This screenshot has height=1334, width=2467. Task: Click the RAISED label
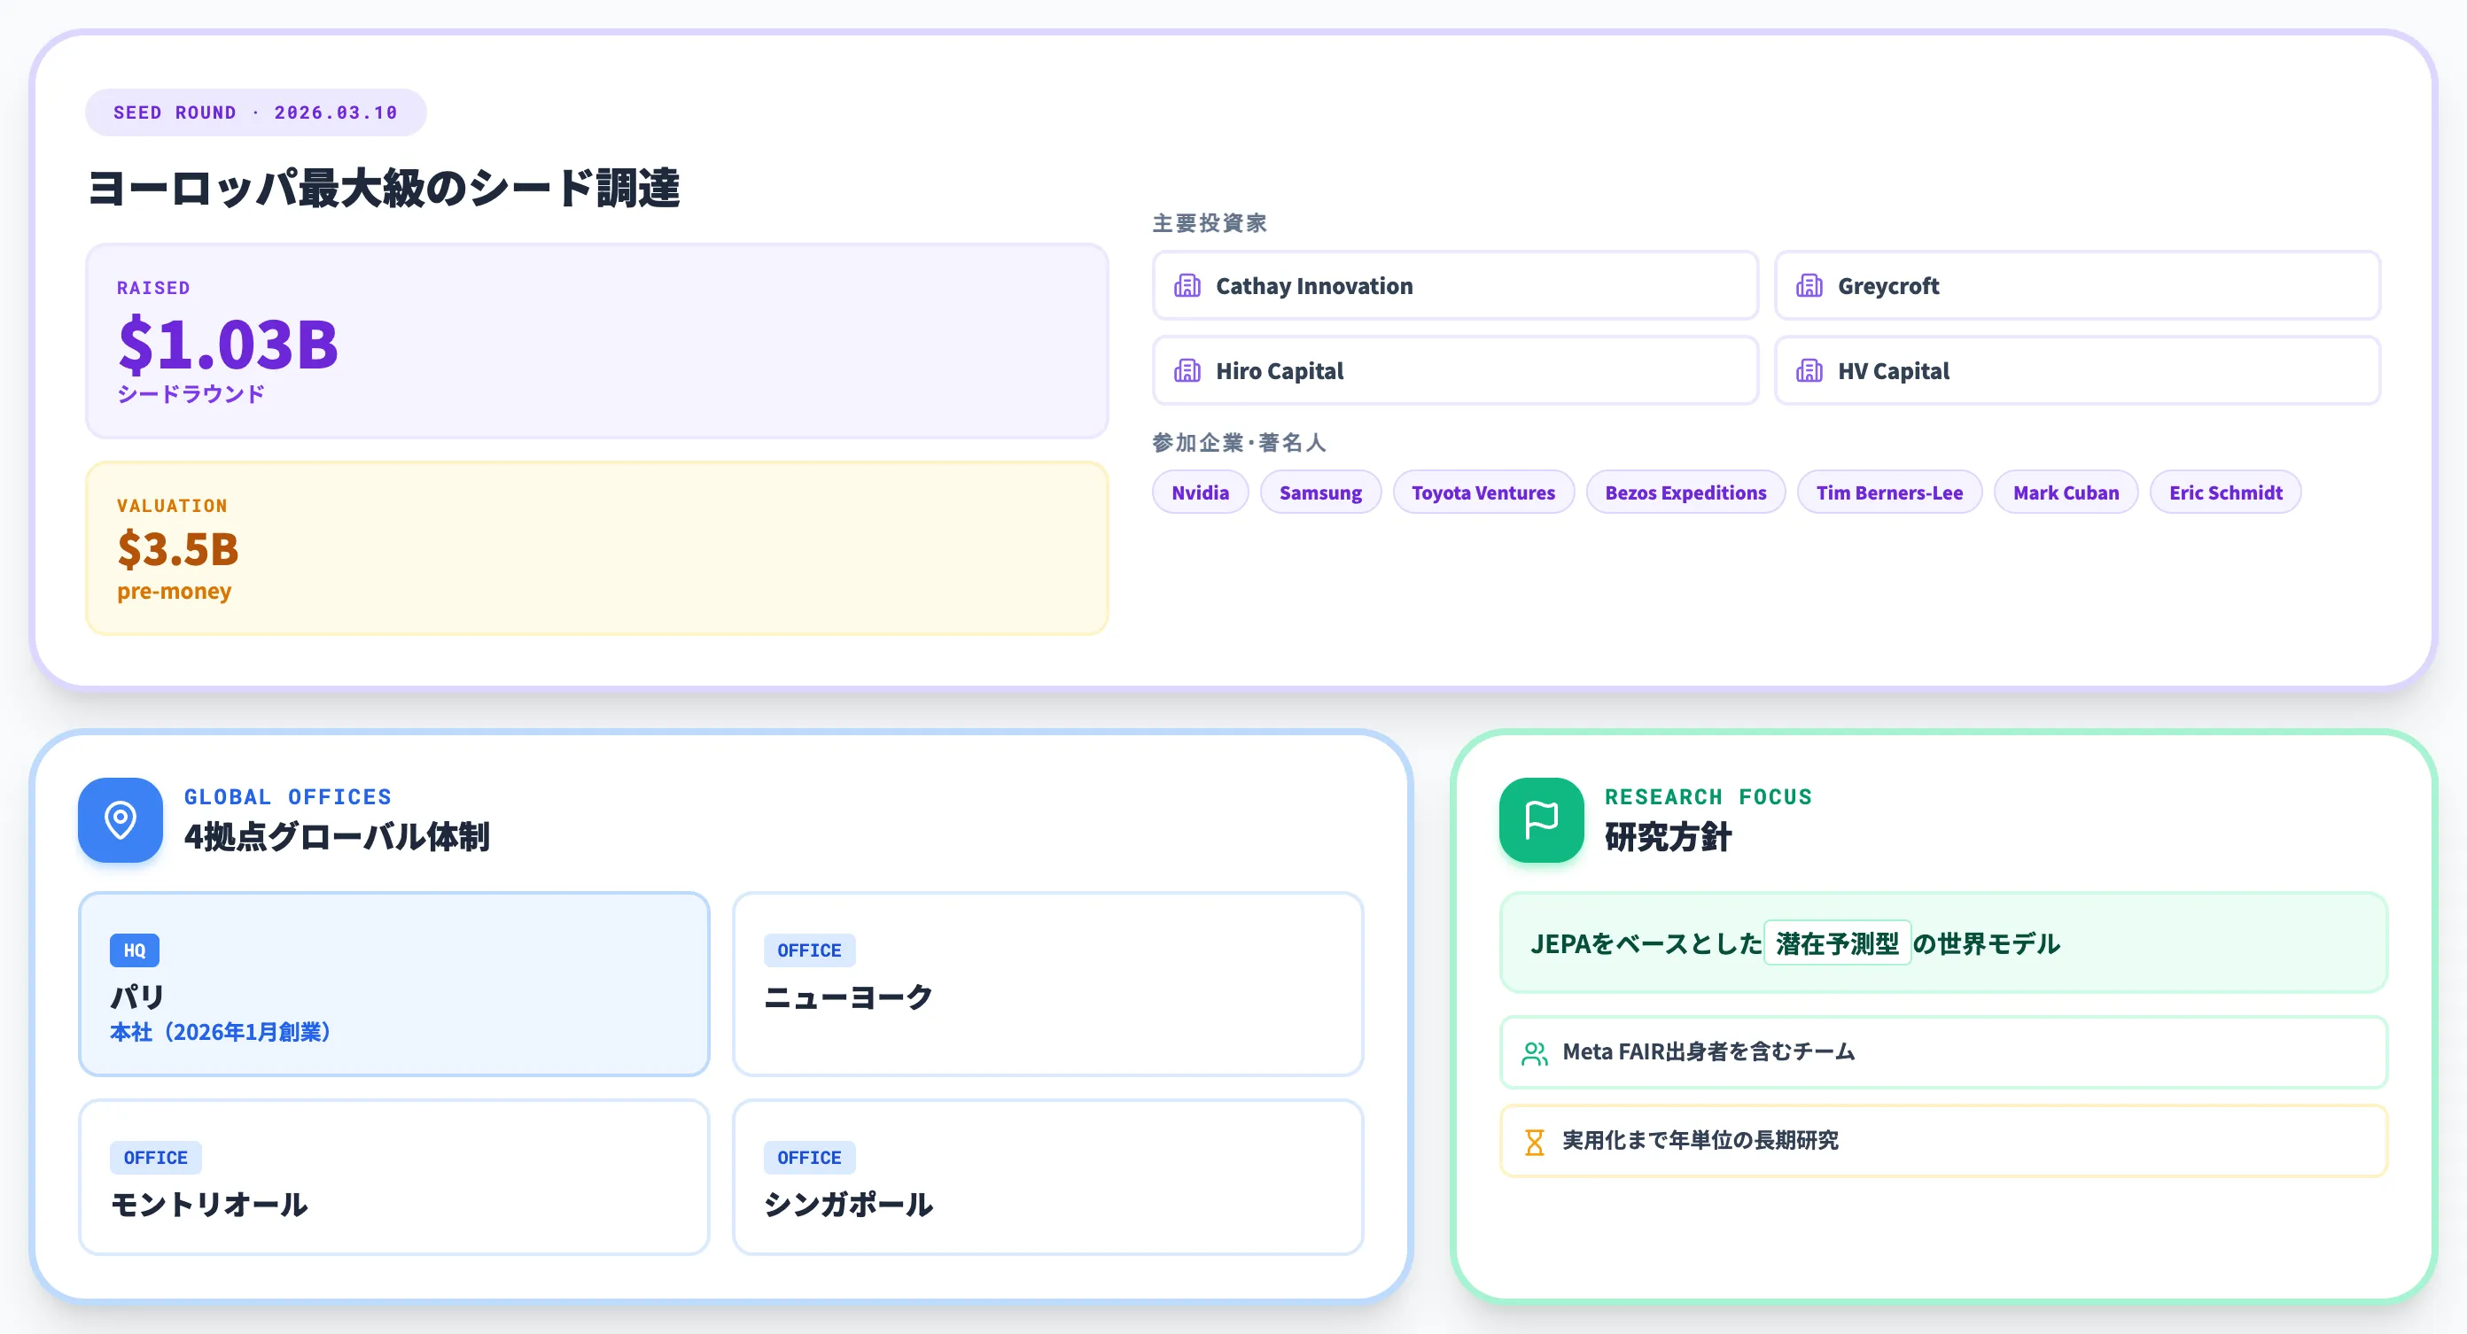click(x=153, y=288)
